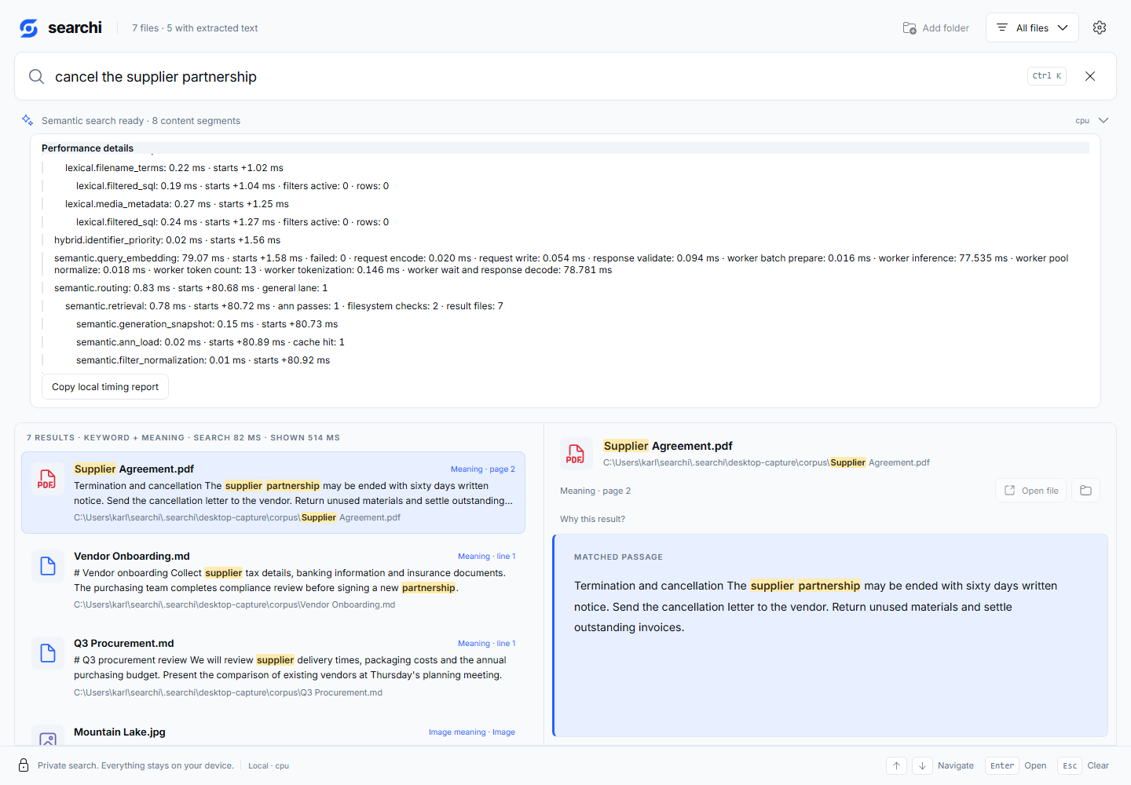Click "Meaning · line 1" on Vendor Onboarding
The height and width of the screenshot is (785, 1131).
[x=487, y=557]
